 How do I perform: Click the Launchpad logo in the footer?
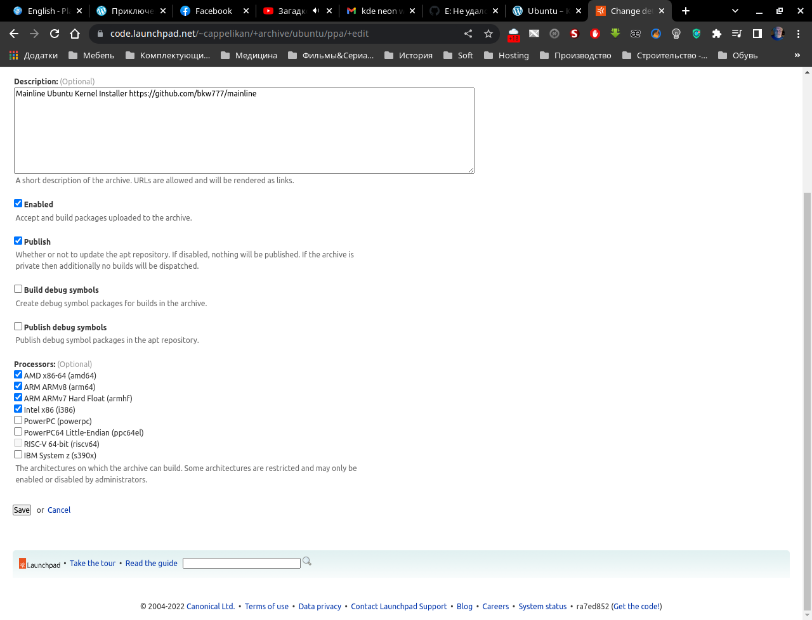pyautogui.click(x=39, y=564)
